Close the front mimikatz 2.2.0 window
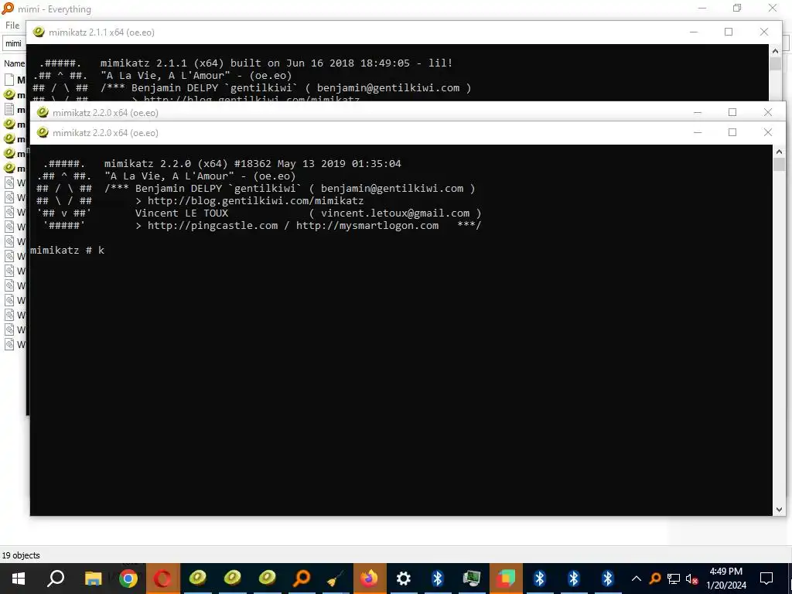 tap(768, 132)
